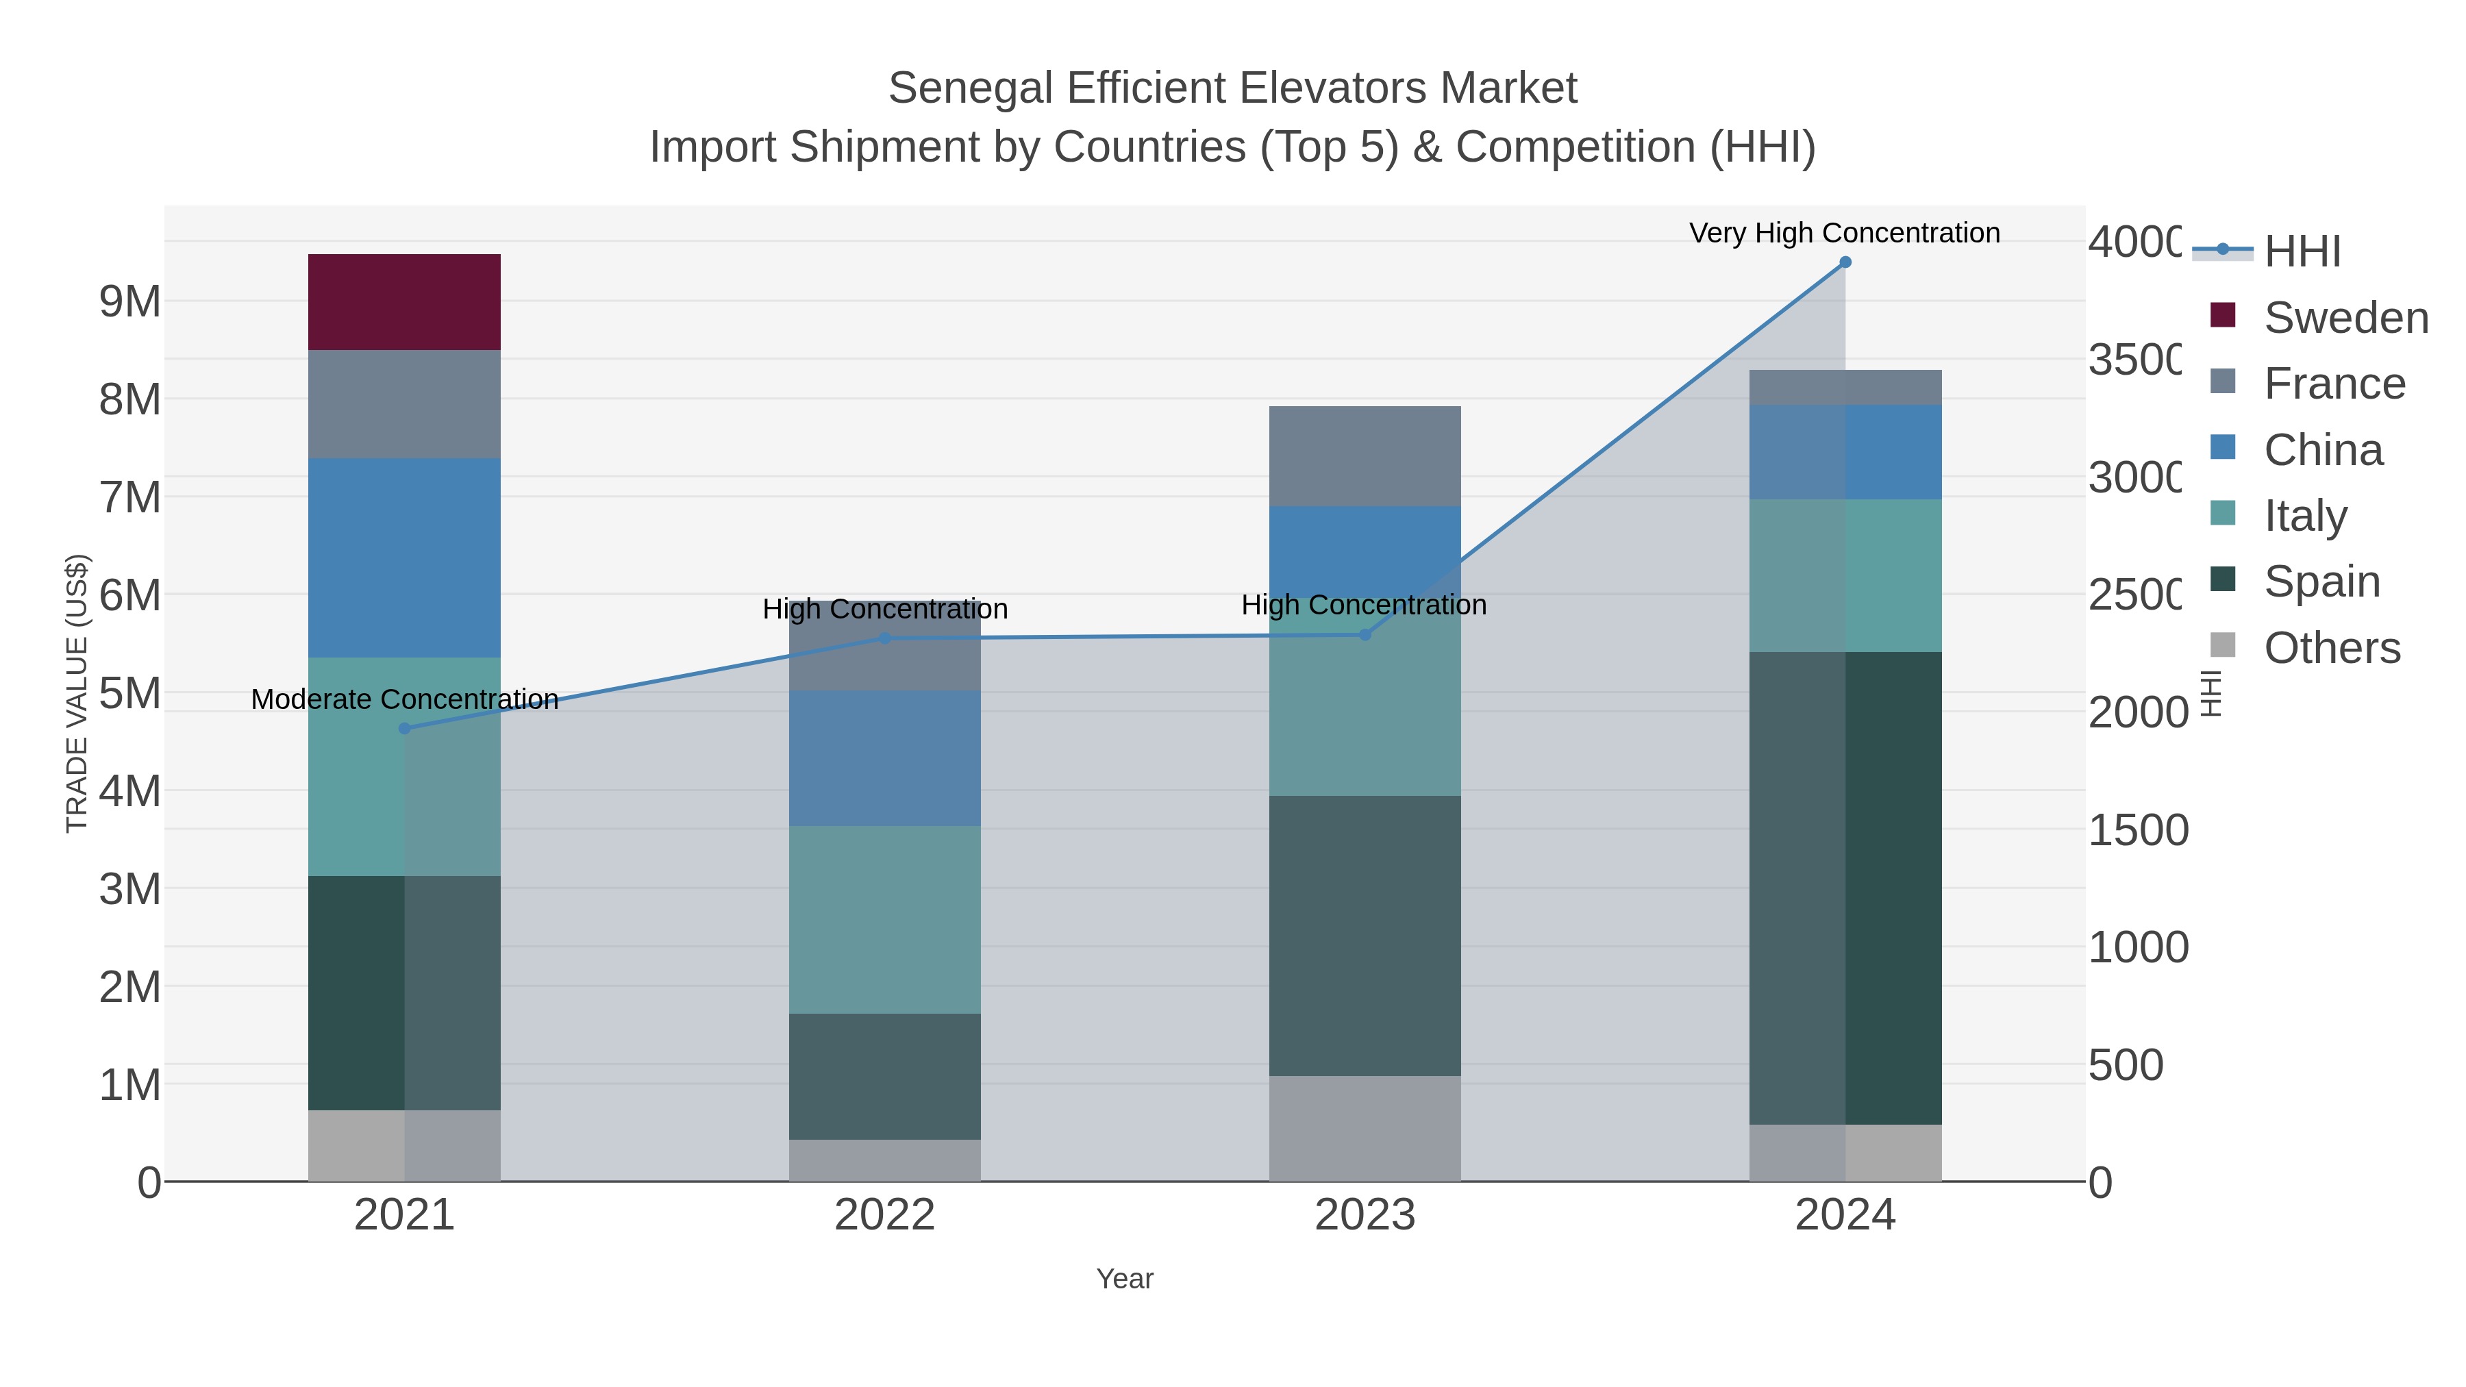
Task: Click the France slate legend swatch
Action: pyautogui.click(x=2223, y=381)
